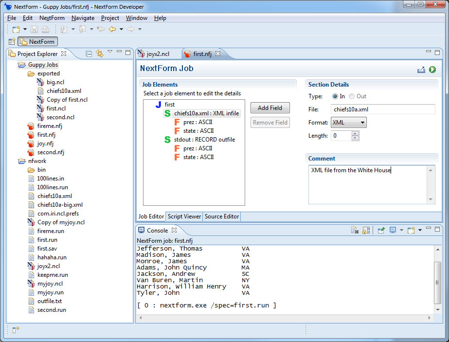Viewport: 449px width, 342px height.
Task: Open the Window menu
Action: (x=137, y=18)
